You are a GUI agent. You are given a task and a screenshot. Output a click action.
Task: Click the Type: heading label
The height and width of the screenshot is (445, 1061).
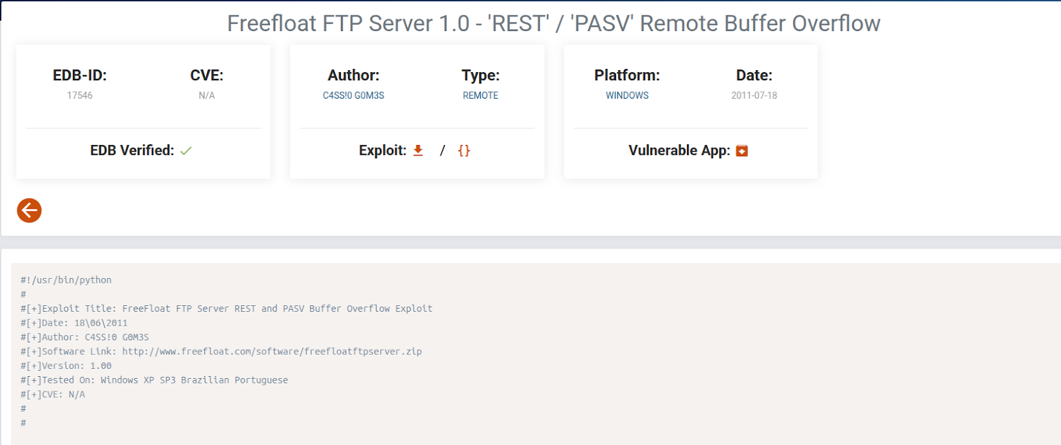481,75
